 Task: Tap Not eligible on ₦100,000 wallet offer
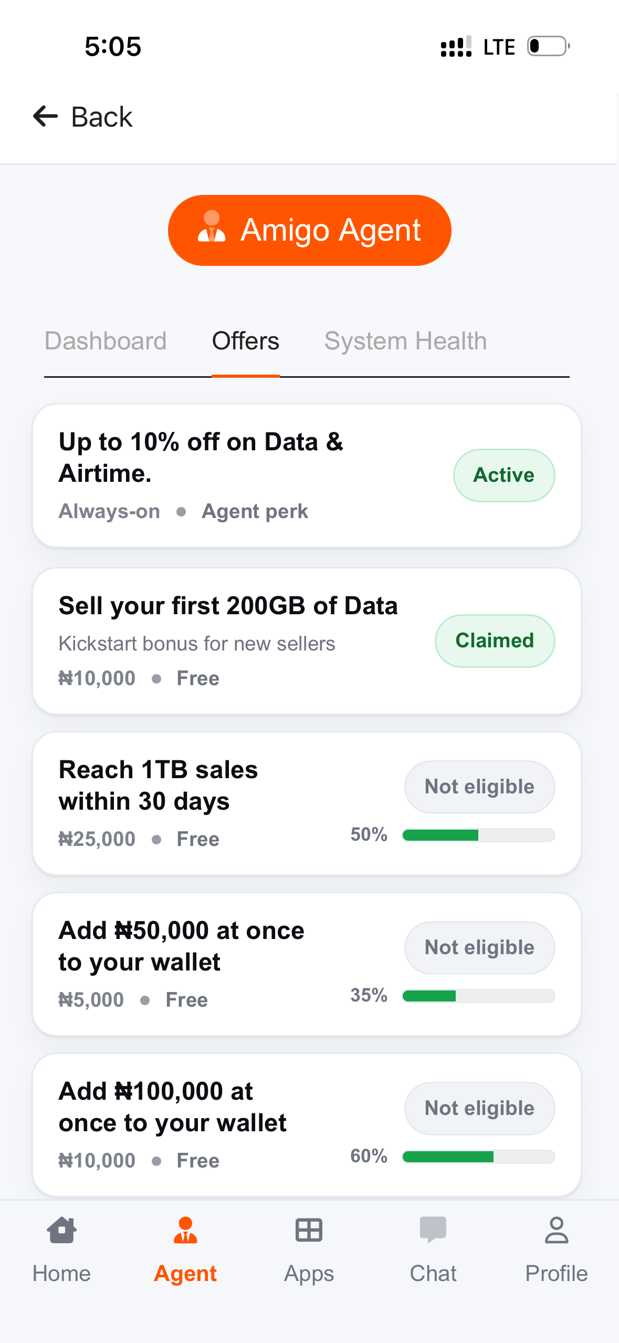click(x=479, y=1109)
